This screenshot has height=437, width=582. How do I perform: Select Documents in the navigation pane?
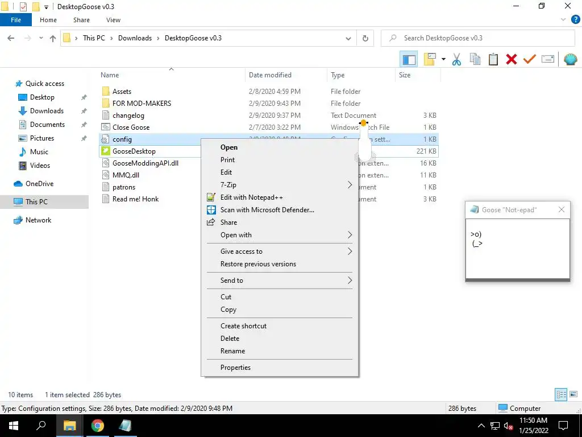coord(47,125)
